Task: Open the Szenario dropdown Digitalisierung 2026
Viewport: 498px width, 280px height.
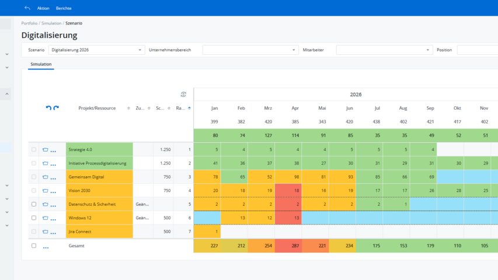Action: coord(96,50)
